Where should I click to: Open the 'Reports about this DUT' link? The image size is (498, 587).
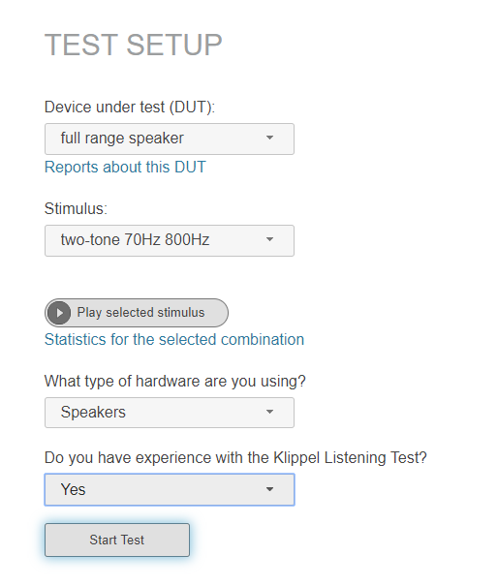pyautogui.click(x=125, y=167)
